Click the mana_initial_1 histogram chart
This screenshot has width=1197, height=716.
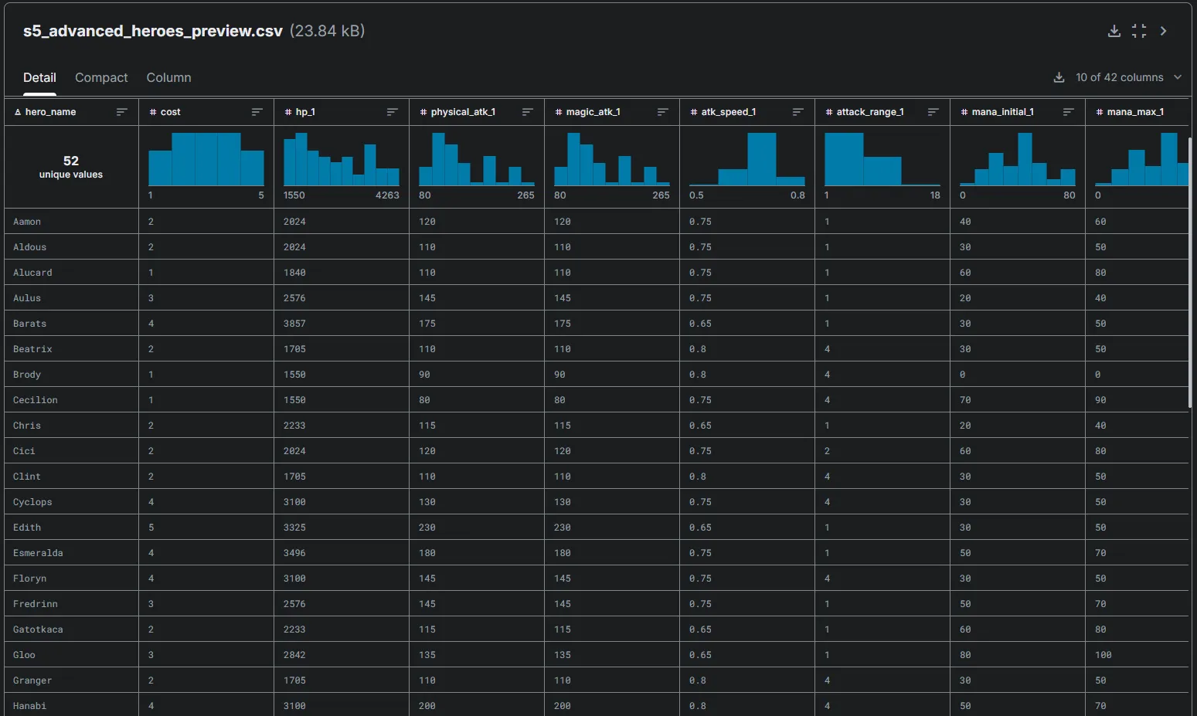(1018, 159)
